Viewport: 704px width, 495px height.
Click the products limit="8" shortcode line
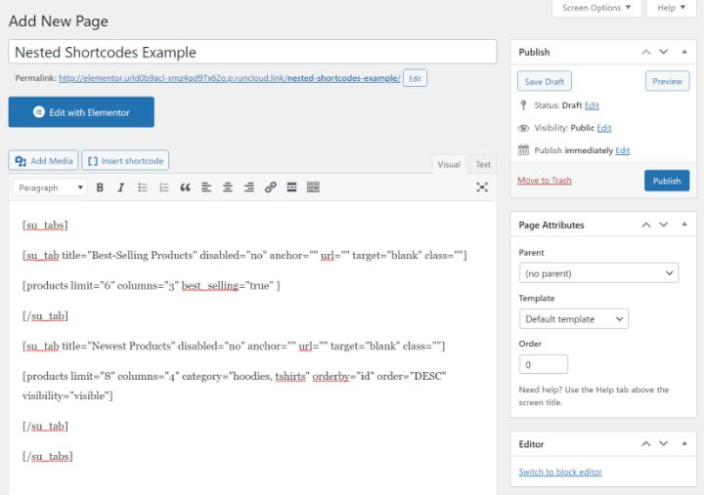point(235,386)
